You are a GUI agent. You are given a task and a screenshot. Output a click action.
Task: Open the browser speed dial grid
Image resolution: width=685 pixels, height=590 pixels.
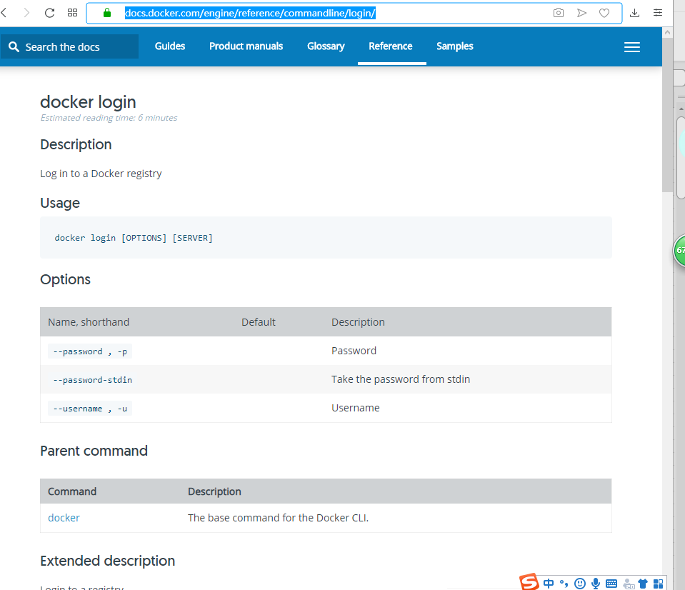tap(73, 13)
